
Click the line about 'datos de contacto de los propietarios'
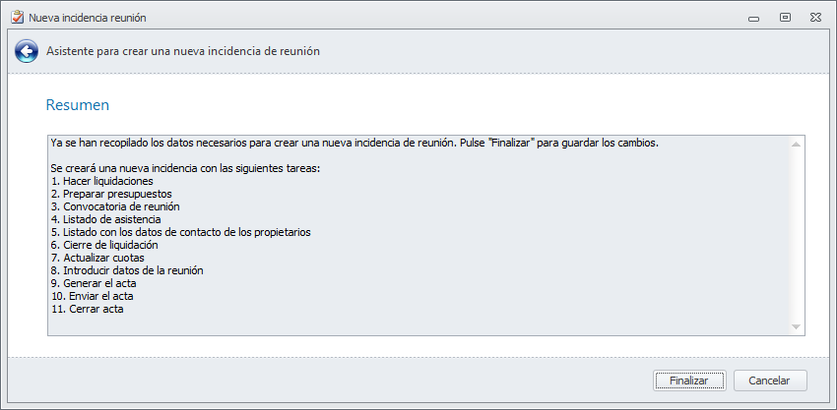pyautogui.click(x=181, y=232)
